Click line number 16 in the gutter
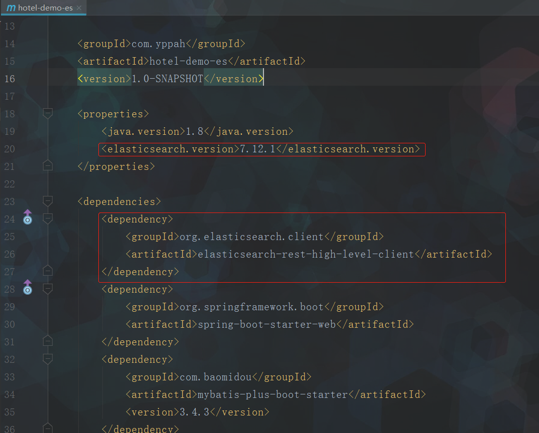The image size is (539, 433). tap(10, 79)
